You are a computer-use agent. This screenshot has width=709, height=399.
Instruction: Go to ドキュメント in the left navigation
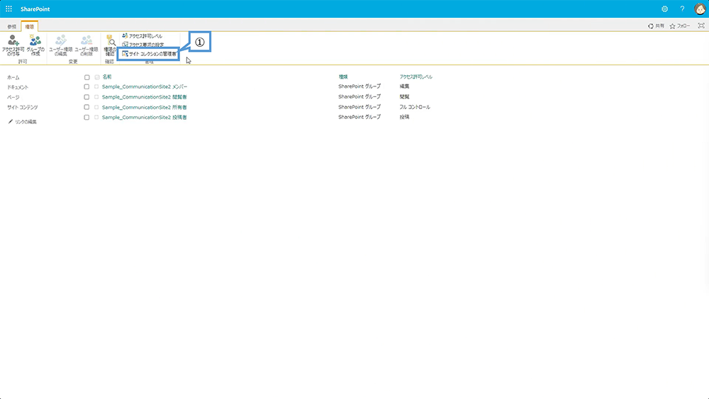pyautogui.click(x=18, y=87)
